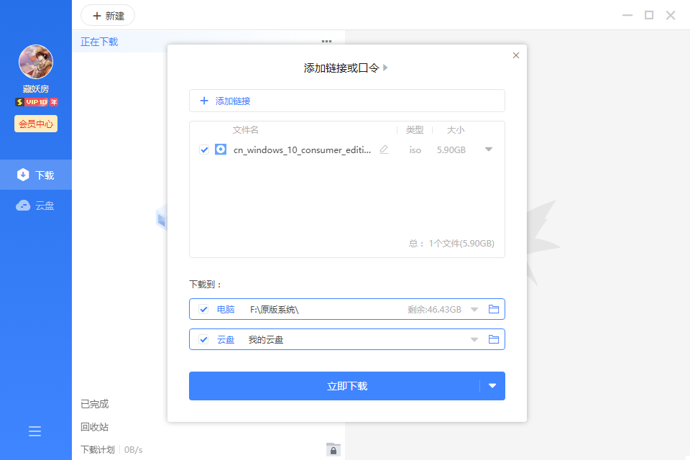Open the computer path dropdown list
Screen dimensions: 690x460
click(x=474, y=309)
